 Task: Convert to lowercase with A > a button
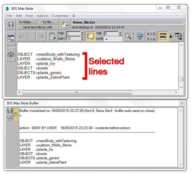click(x=151, y=39)
